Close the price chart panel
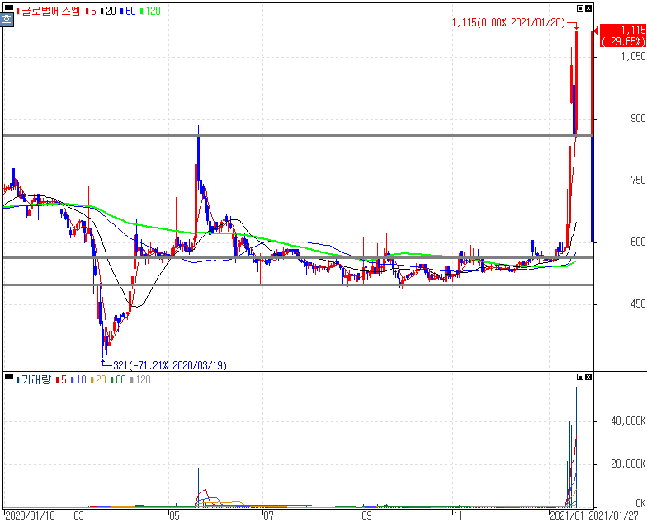 point(588,8)
